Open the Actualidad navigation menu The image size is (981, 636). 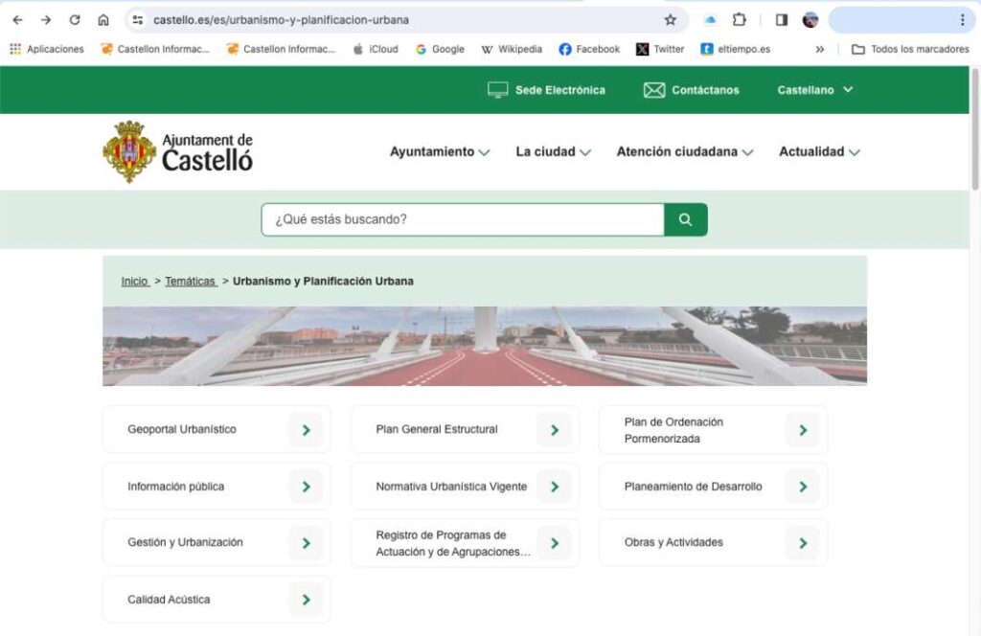[x=819, y=151]
